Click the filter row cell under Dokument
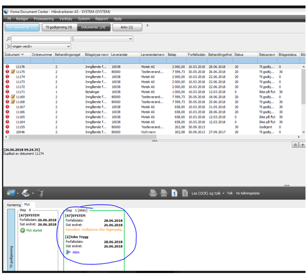The height and width of the screenshot is (274, 308). (17, 60)
